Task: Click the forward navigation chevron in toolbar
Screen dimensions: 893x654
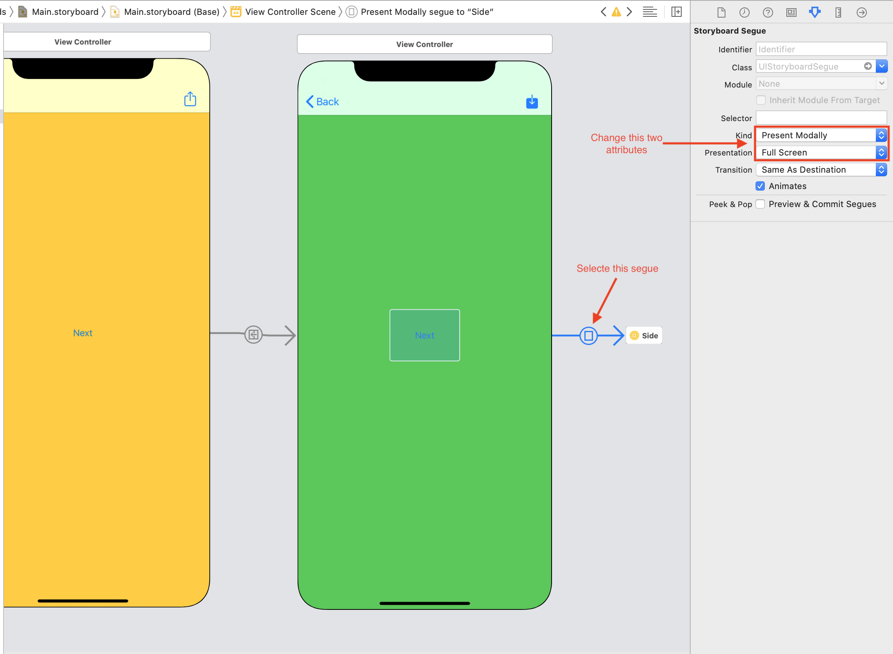Action: point(630,11)
